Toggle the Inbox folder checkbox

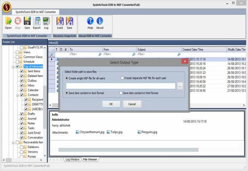coord(22,85)
